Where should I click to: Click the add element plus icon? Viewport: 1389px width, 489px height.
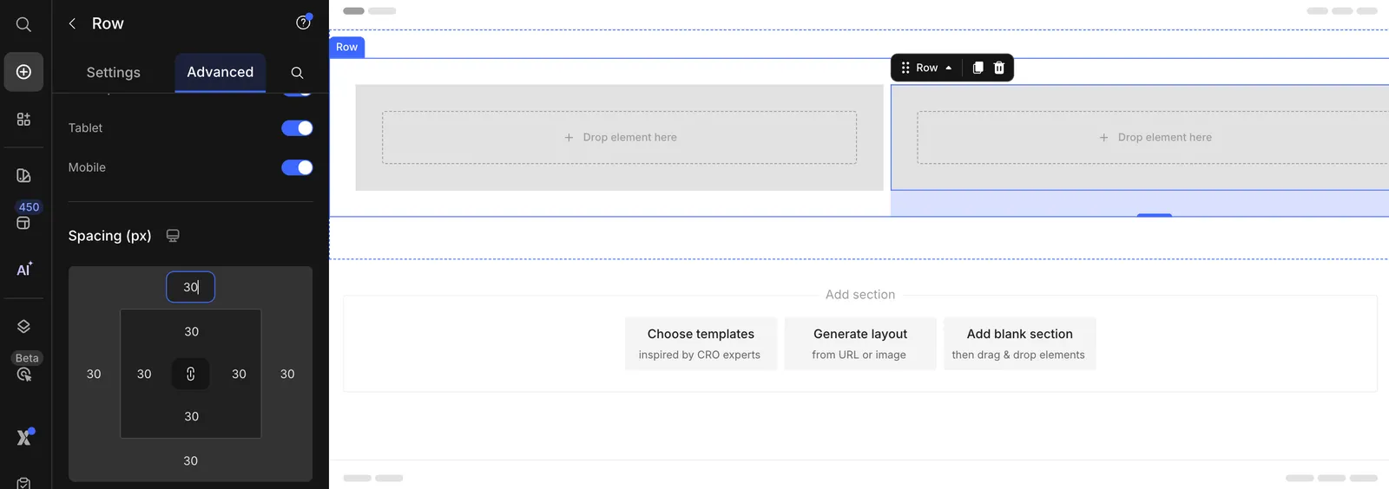(23, 72)
